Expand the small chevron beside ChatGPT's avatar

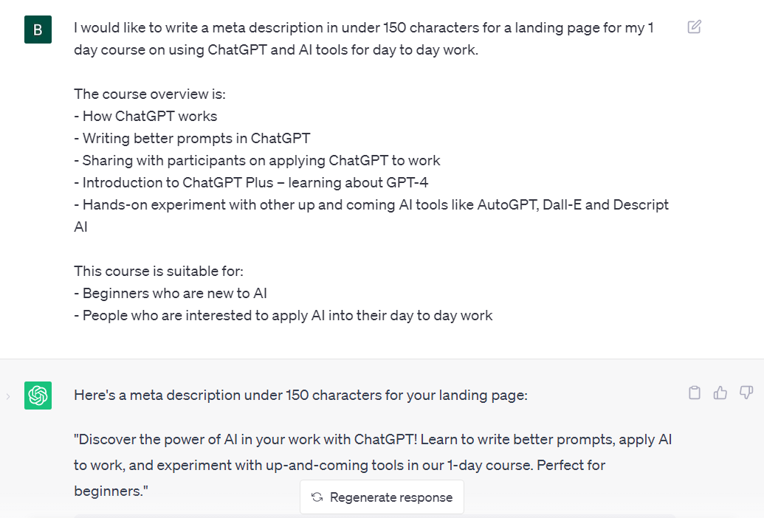(x=8, y=396)
